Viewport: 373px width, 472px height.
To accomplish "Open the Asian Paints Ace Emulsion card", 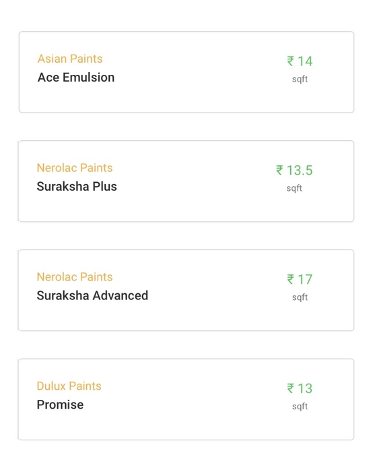I will (x=186, y=72).
